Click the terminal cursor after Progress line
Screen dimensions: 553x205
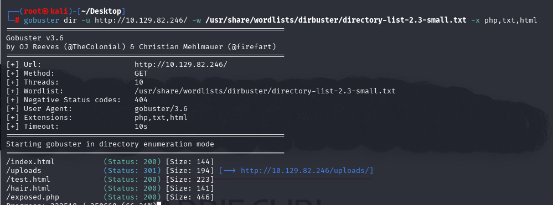coord(159,203)
